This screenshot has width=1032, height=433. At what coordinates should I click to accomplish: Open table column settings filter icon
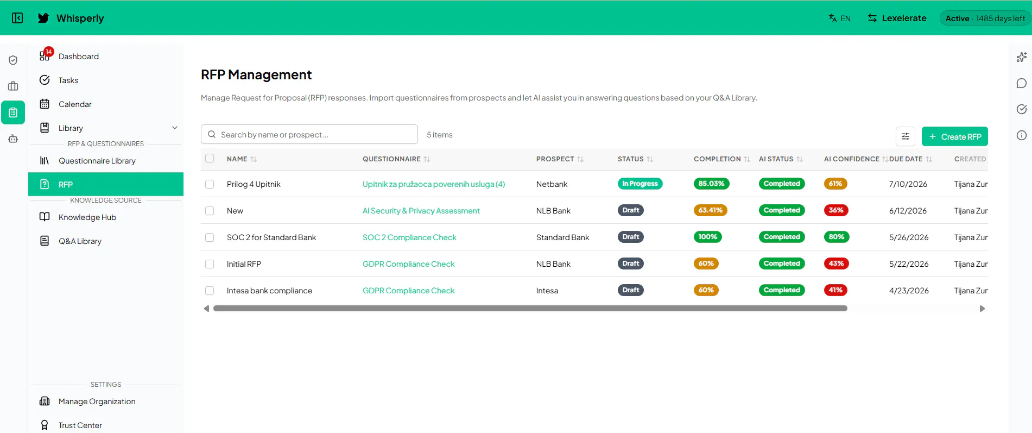(906, 136)
